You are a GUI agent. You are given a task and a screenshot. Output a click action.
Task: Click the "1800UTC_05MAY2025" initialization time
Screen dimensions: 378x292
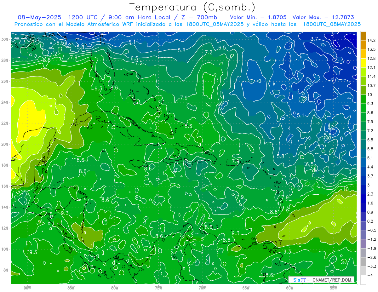click(x=215, y=24)
